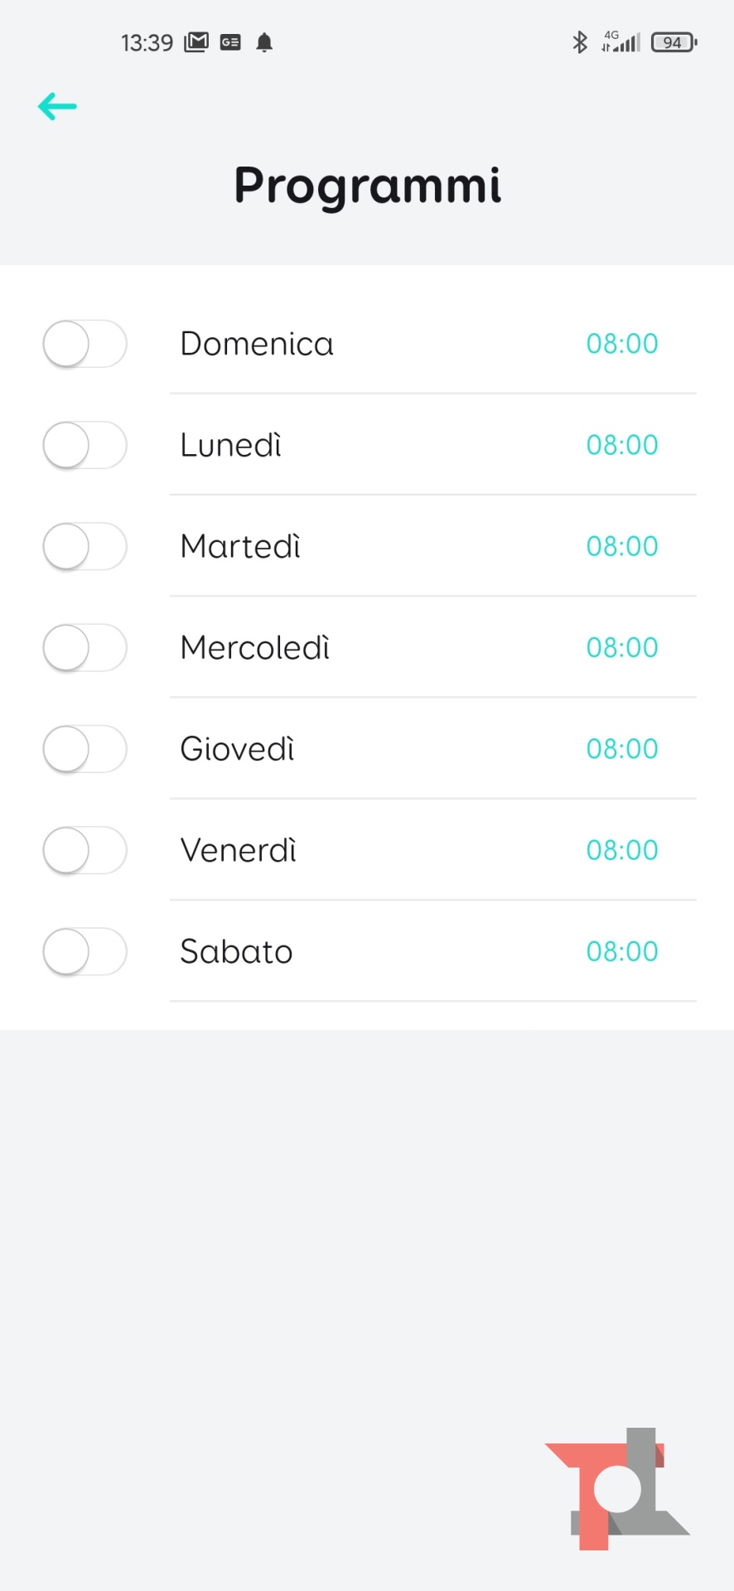
Task: Turn on the Lunedì program switch
Action: (x=85, y=445)
